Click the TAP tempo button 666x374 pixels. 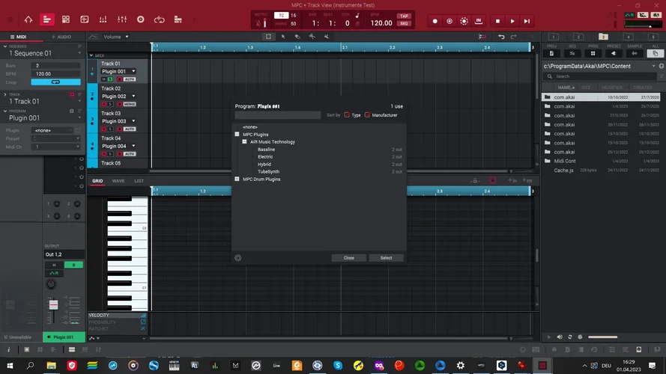click(404, 16)
